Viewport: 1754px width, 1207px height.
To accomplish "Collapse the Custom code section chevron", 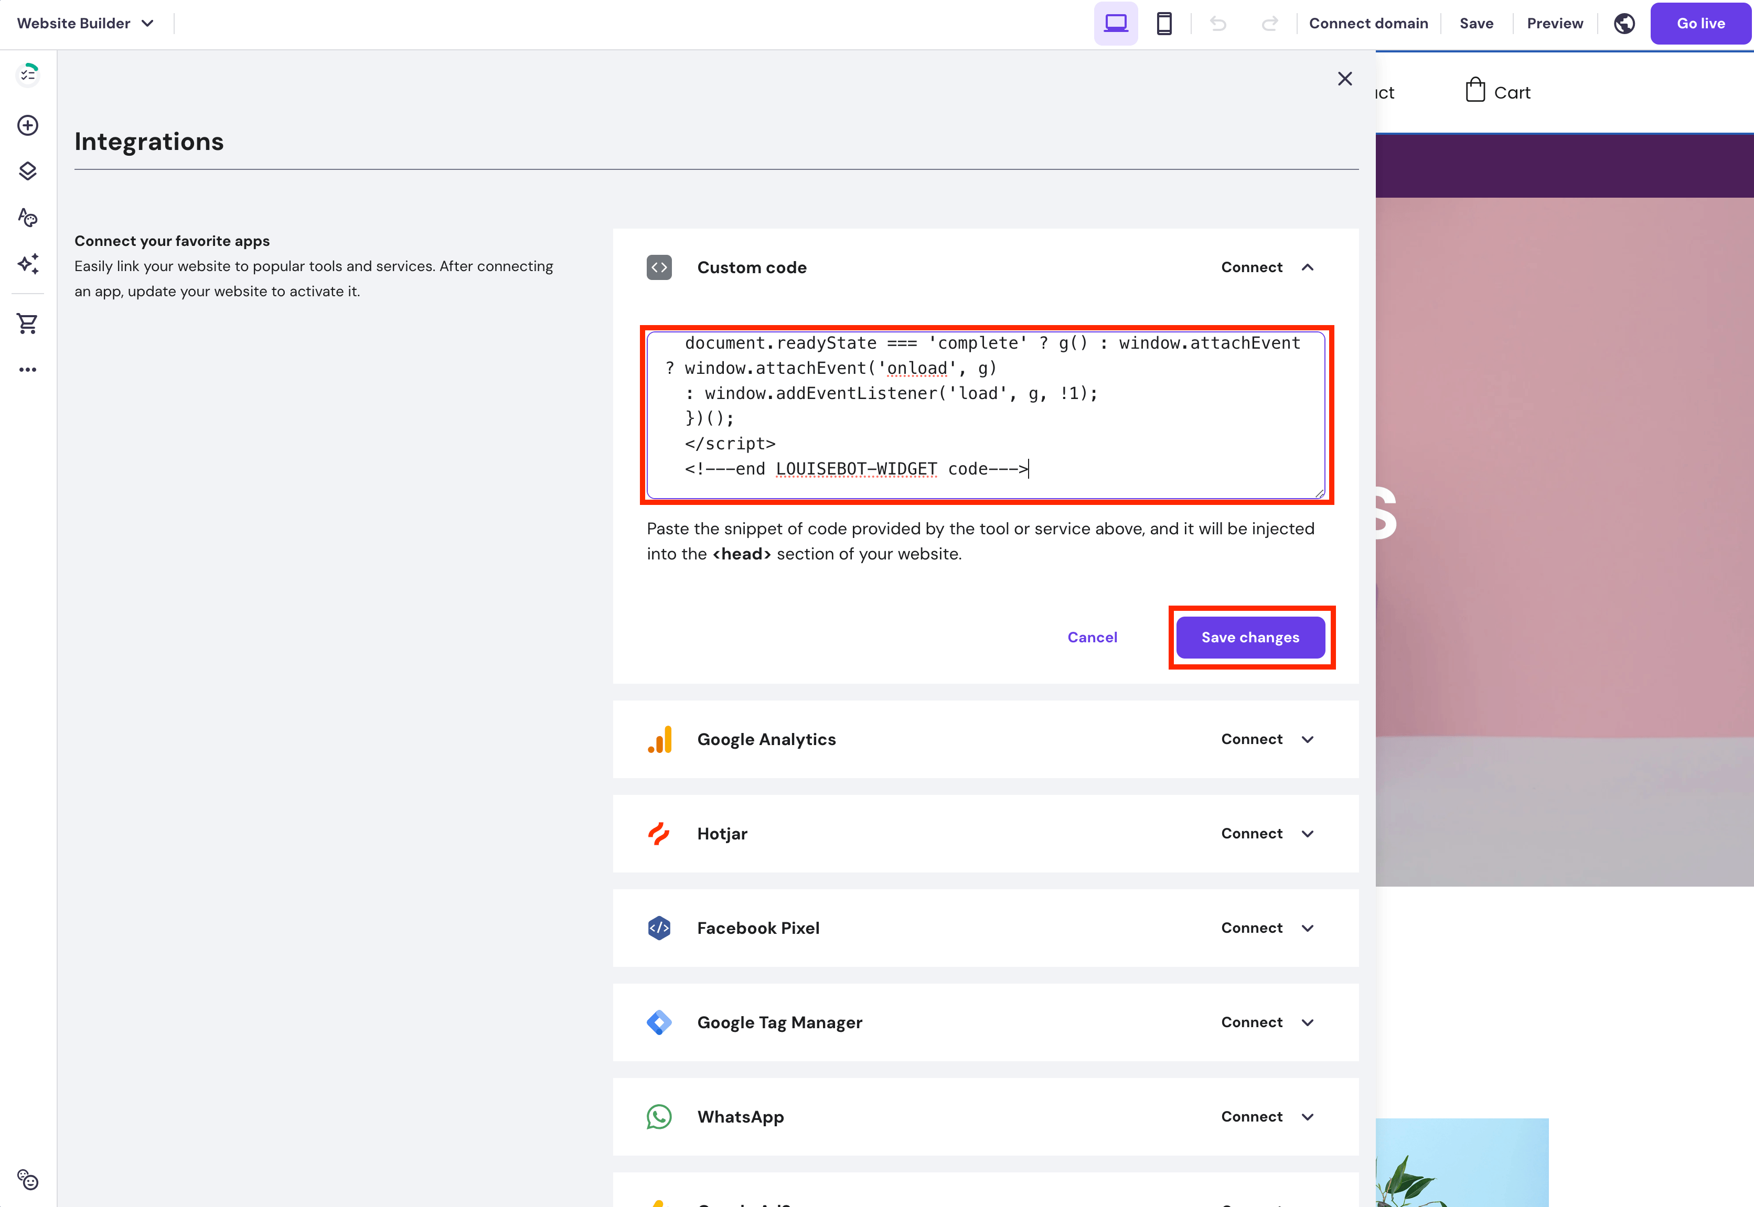I will (x=1308, y=268).
